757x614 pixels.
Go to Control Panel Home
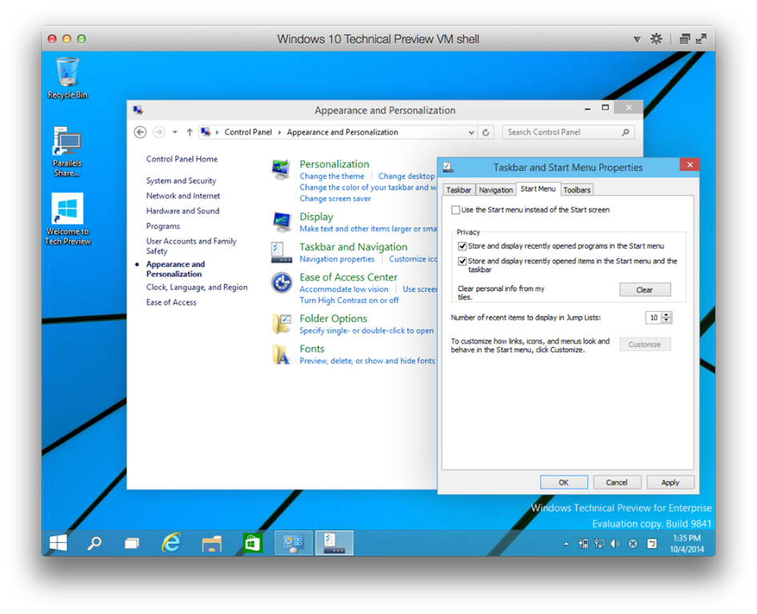[182, 159]
